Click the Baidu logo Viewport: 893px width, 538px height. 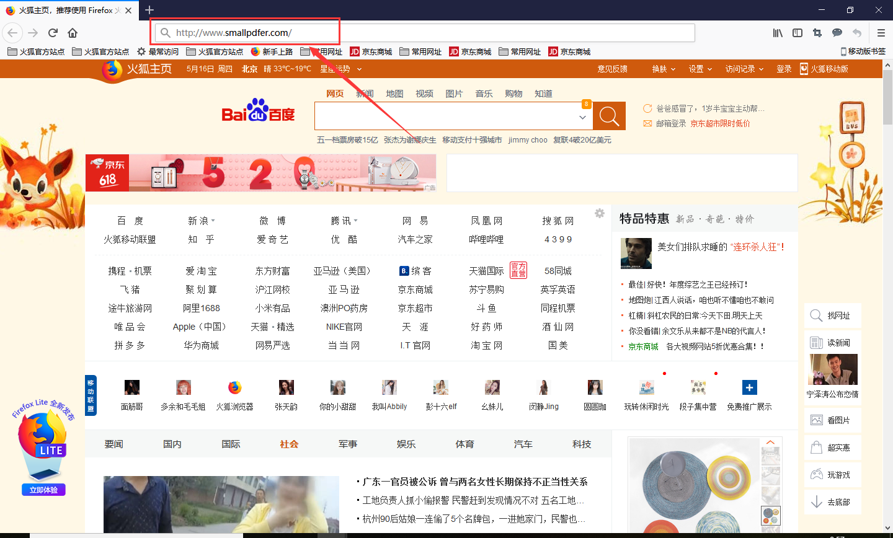tap(259, 110)
